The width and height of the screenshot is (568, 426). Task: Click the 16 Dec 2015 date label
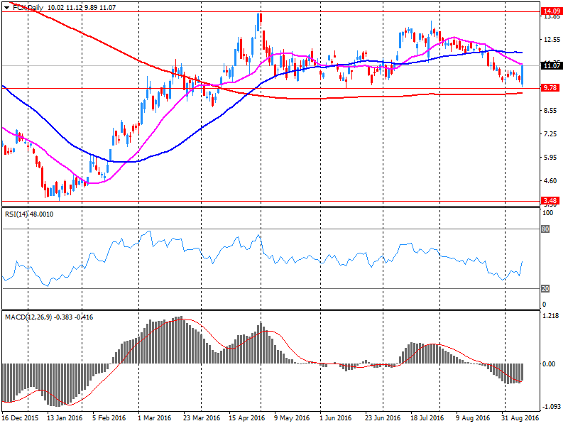click(20, 417)
